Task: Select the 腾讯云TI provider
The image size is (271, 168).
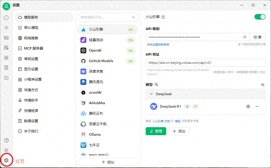Action: 108,113
